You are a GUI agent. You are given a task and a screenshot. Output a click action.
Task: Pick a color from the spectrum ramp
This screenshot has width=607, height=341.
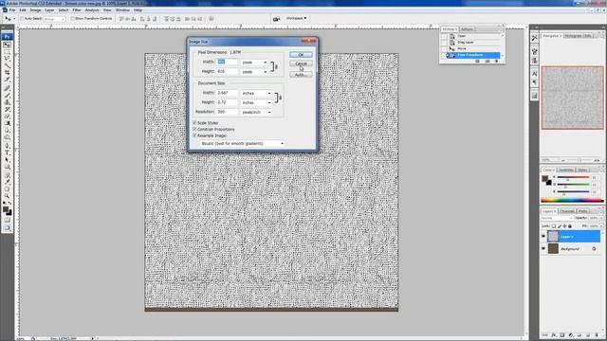[x=572, y=201]
